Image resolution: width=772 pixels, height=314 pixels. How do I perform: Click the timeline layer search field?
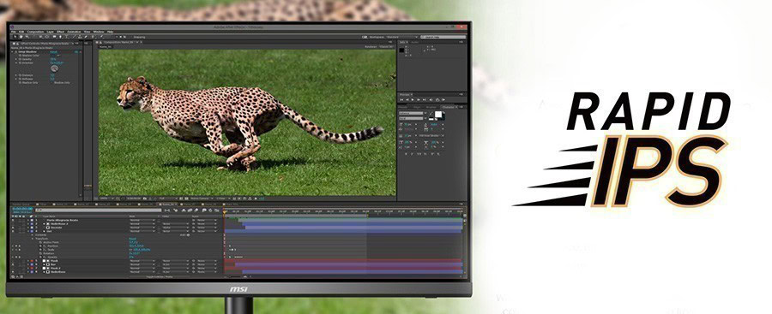pos(98,210)
